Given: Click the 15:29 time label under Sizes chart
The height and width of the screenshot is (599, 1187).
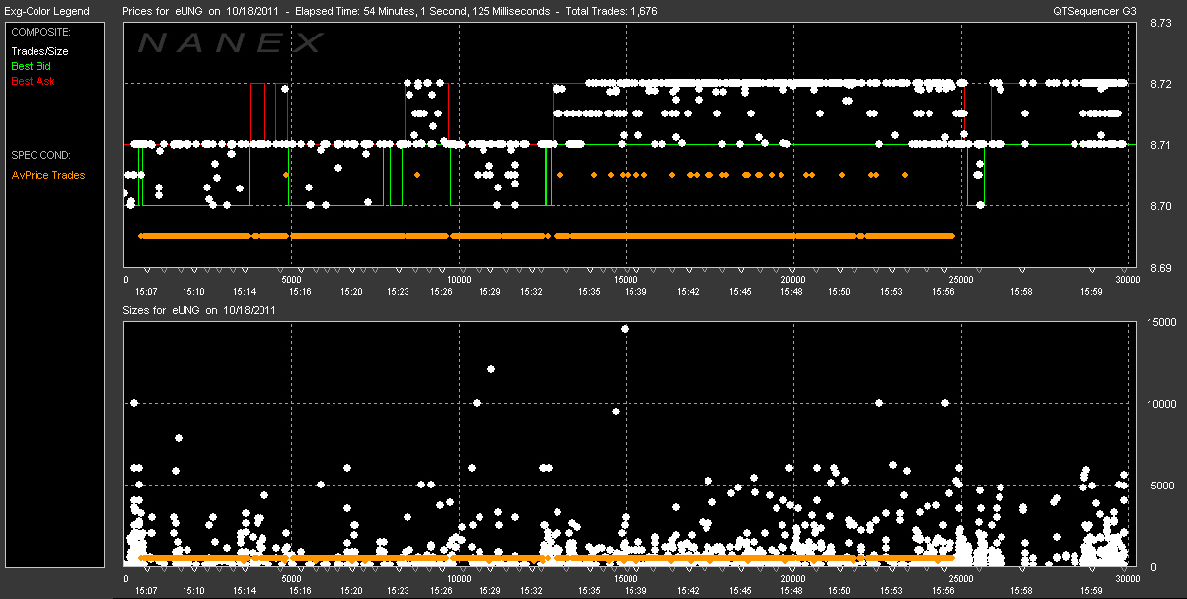Looking at the screenshot, I should (x=488, y=591).
